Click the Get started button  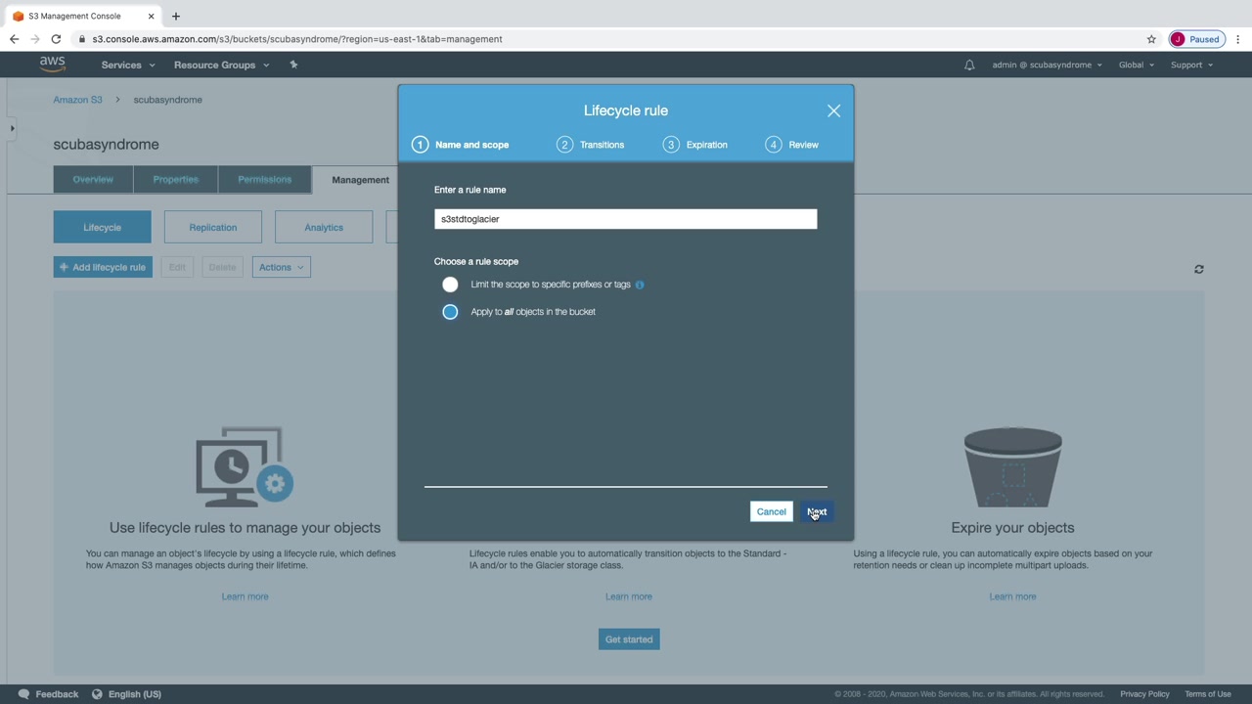629,639
